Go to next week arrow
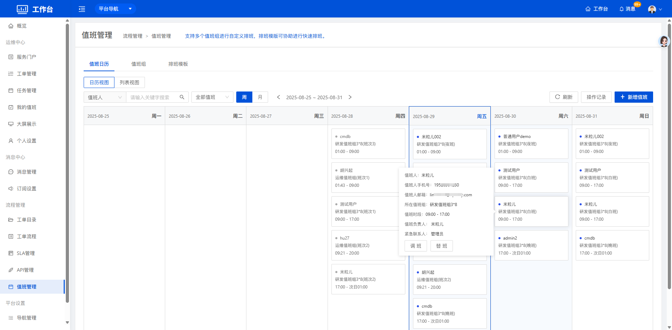The image size is (672, 330). (x=350, y=97)
